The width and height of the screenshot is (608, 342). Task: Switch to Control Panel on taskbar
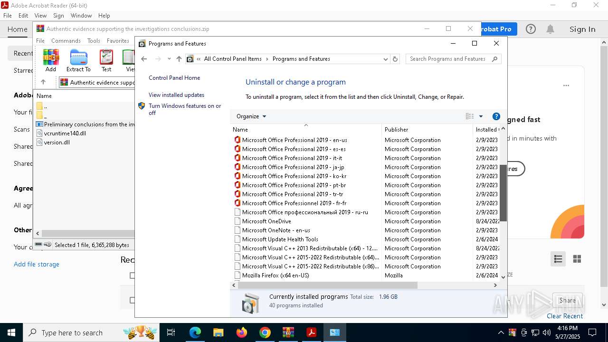tap(335, 332)
